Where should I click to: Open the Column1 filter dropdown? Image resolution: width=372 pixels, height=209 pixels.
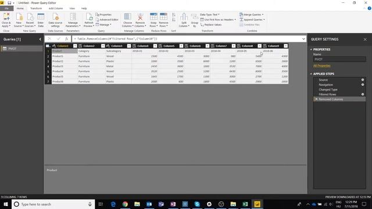[x=75, y=46]
